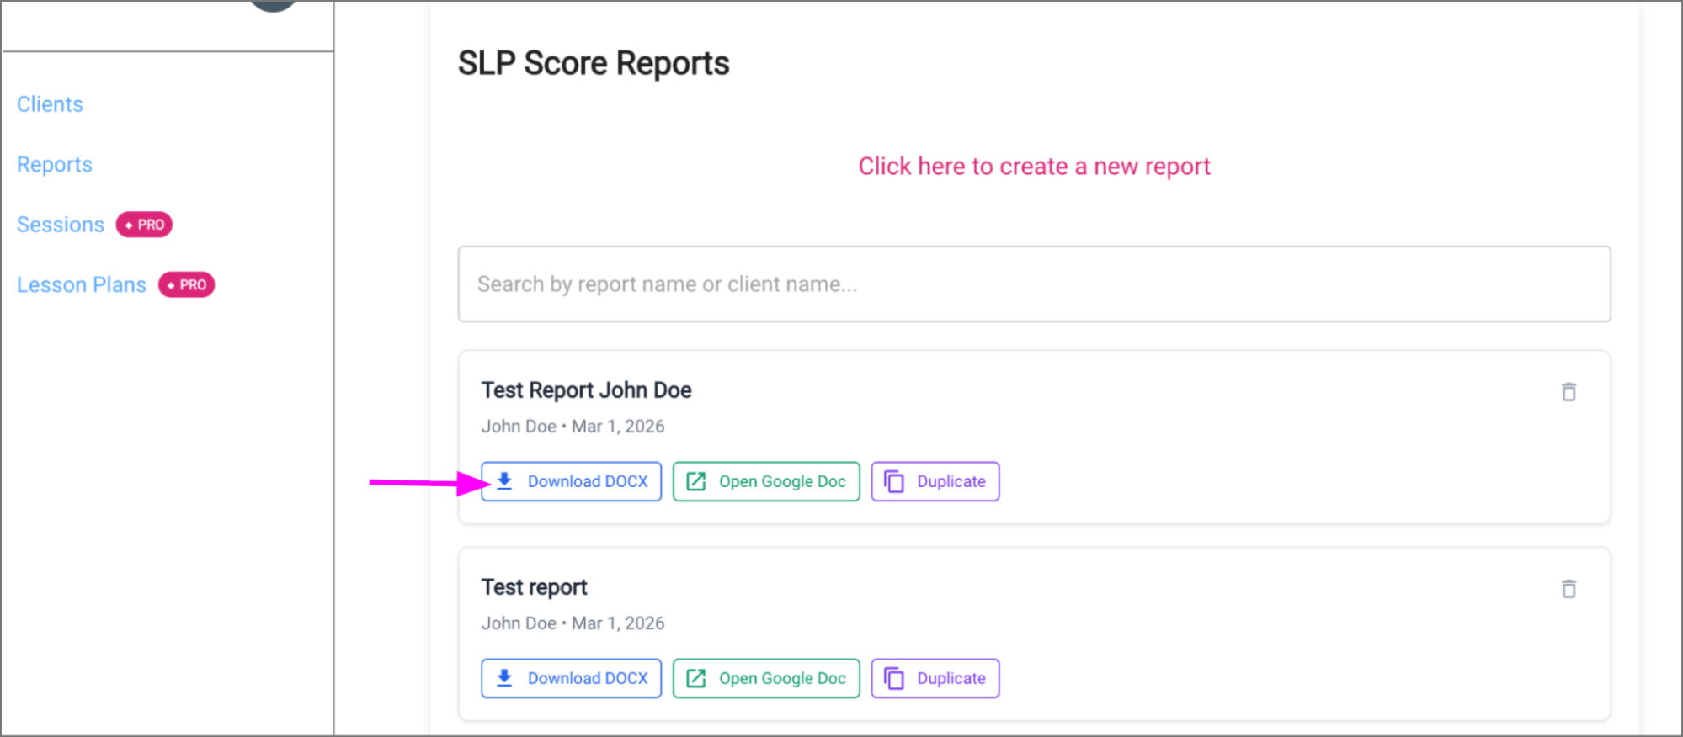Download DOCX for Test Report John Doe
Screen dimensions: 1683x737
pyautogui.click(x=571, y=480)
